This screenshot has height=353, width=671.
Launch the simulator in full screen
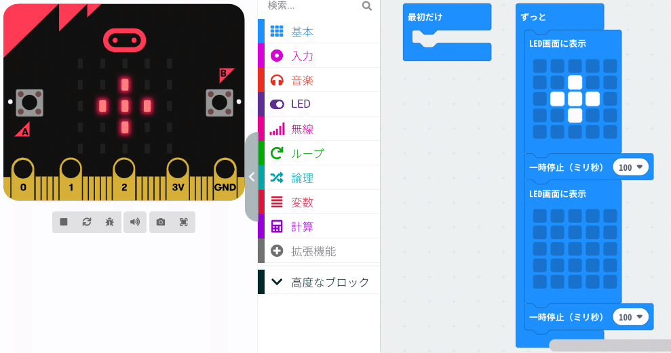(184, 222)
